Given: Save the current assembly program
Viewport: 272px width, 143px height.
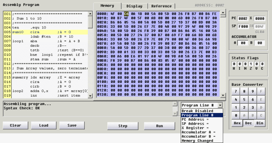Looking at the screenshot, I should point(72,125).
